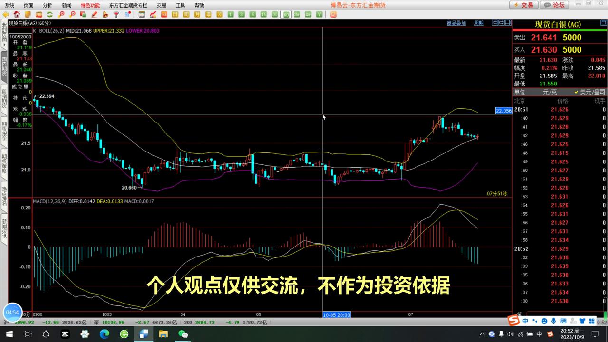608x342 pixels.
Task: Click the home icon in the toolbar
Action: point(18,15)
